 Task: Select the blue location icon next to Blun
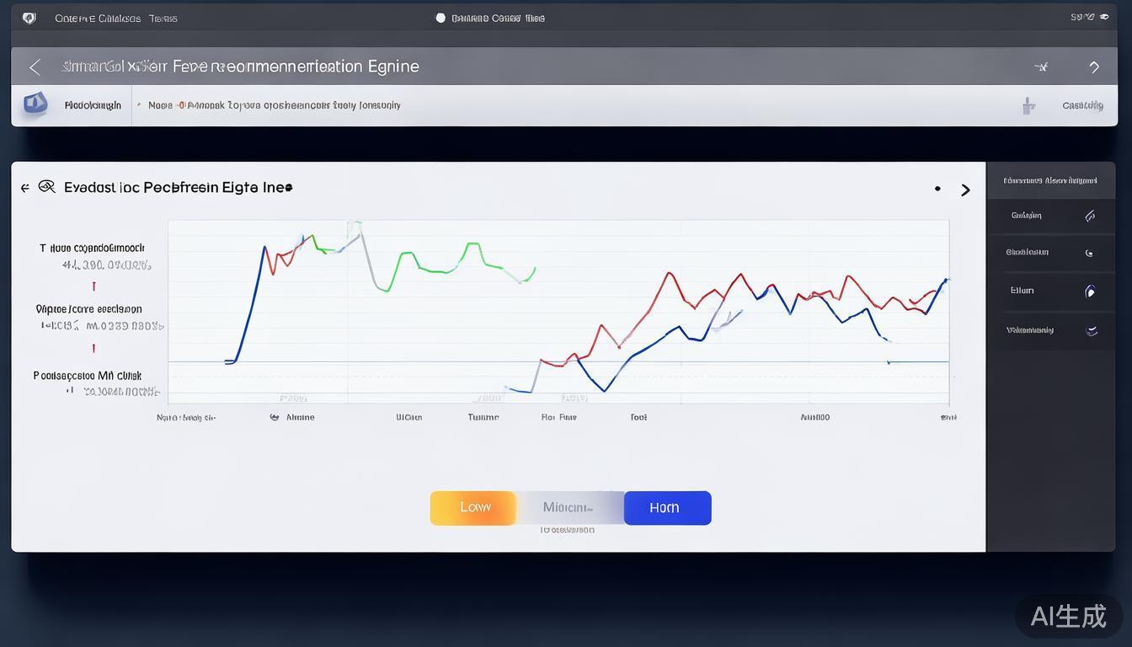pyautogui.click(x=1091, y=290)
